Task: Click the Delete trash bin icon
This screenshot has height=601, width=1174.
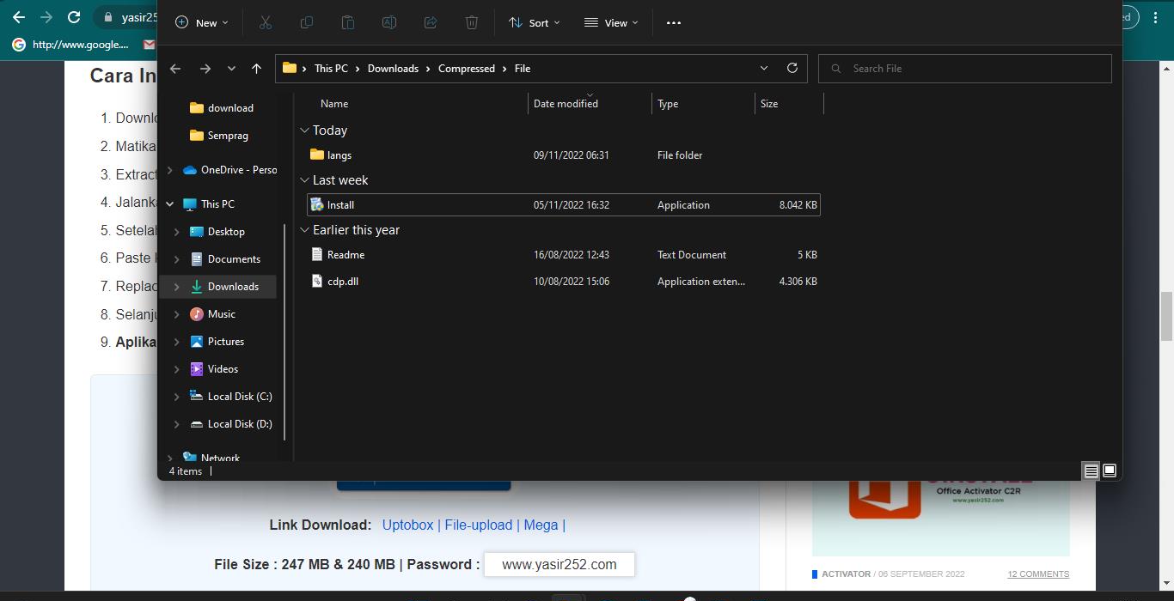Action: pyautogui.click(x=472, y=23)
